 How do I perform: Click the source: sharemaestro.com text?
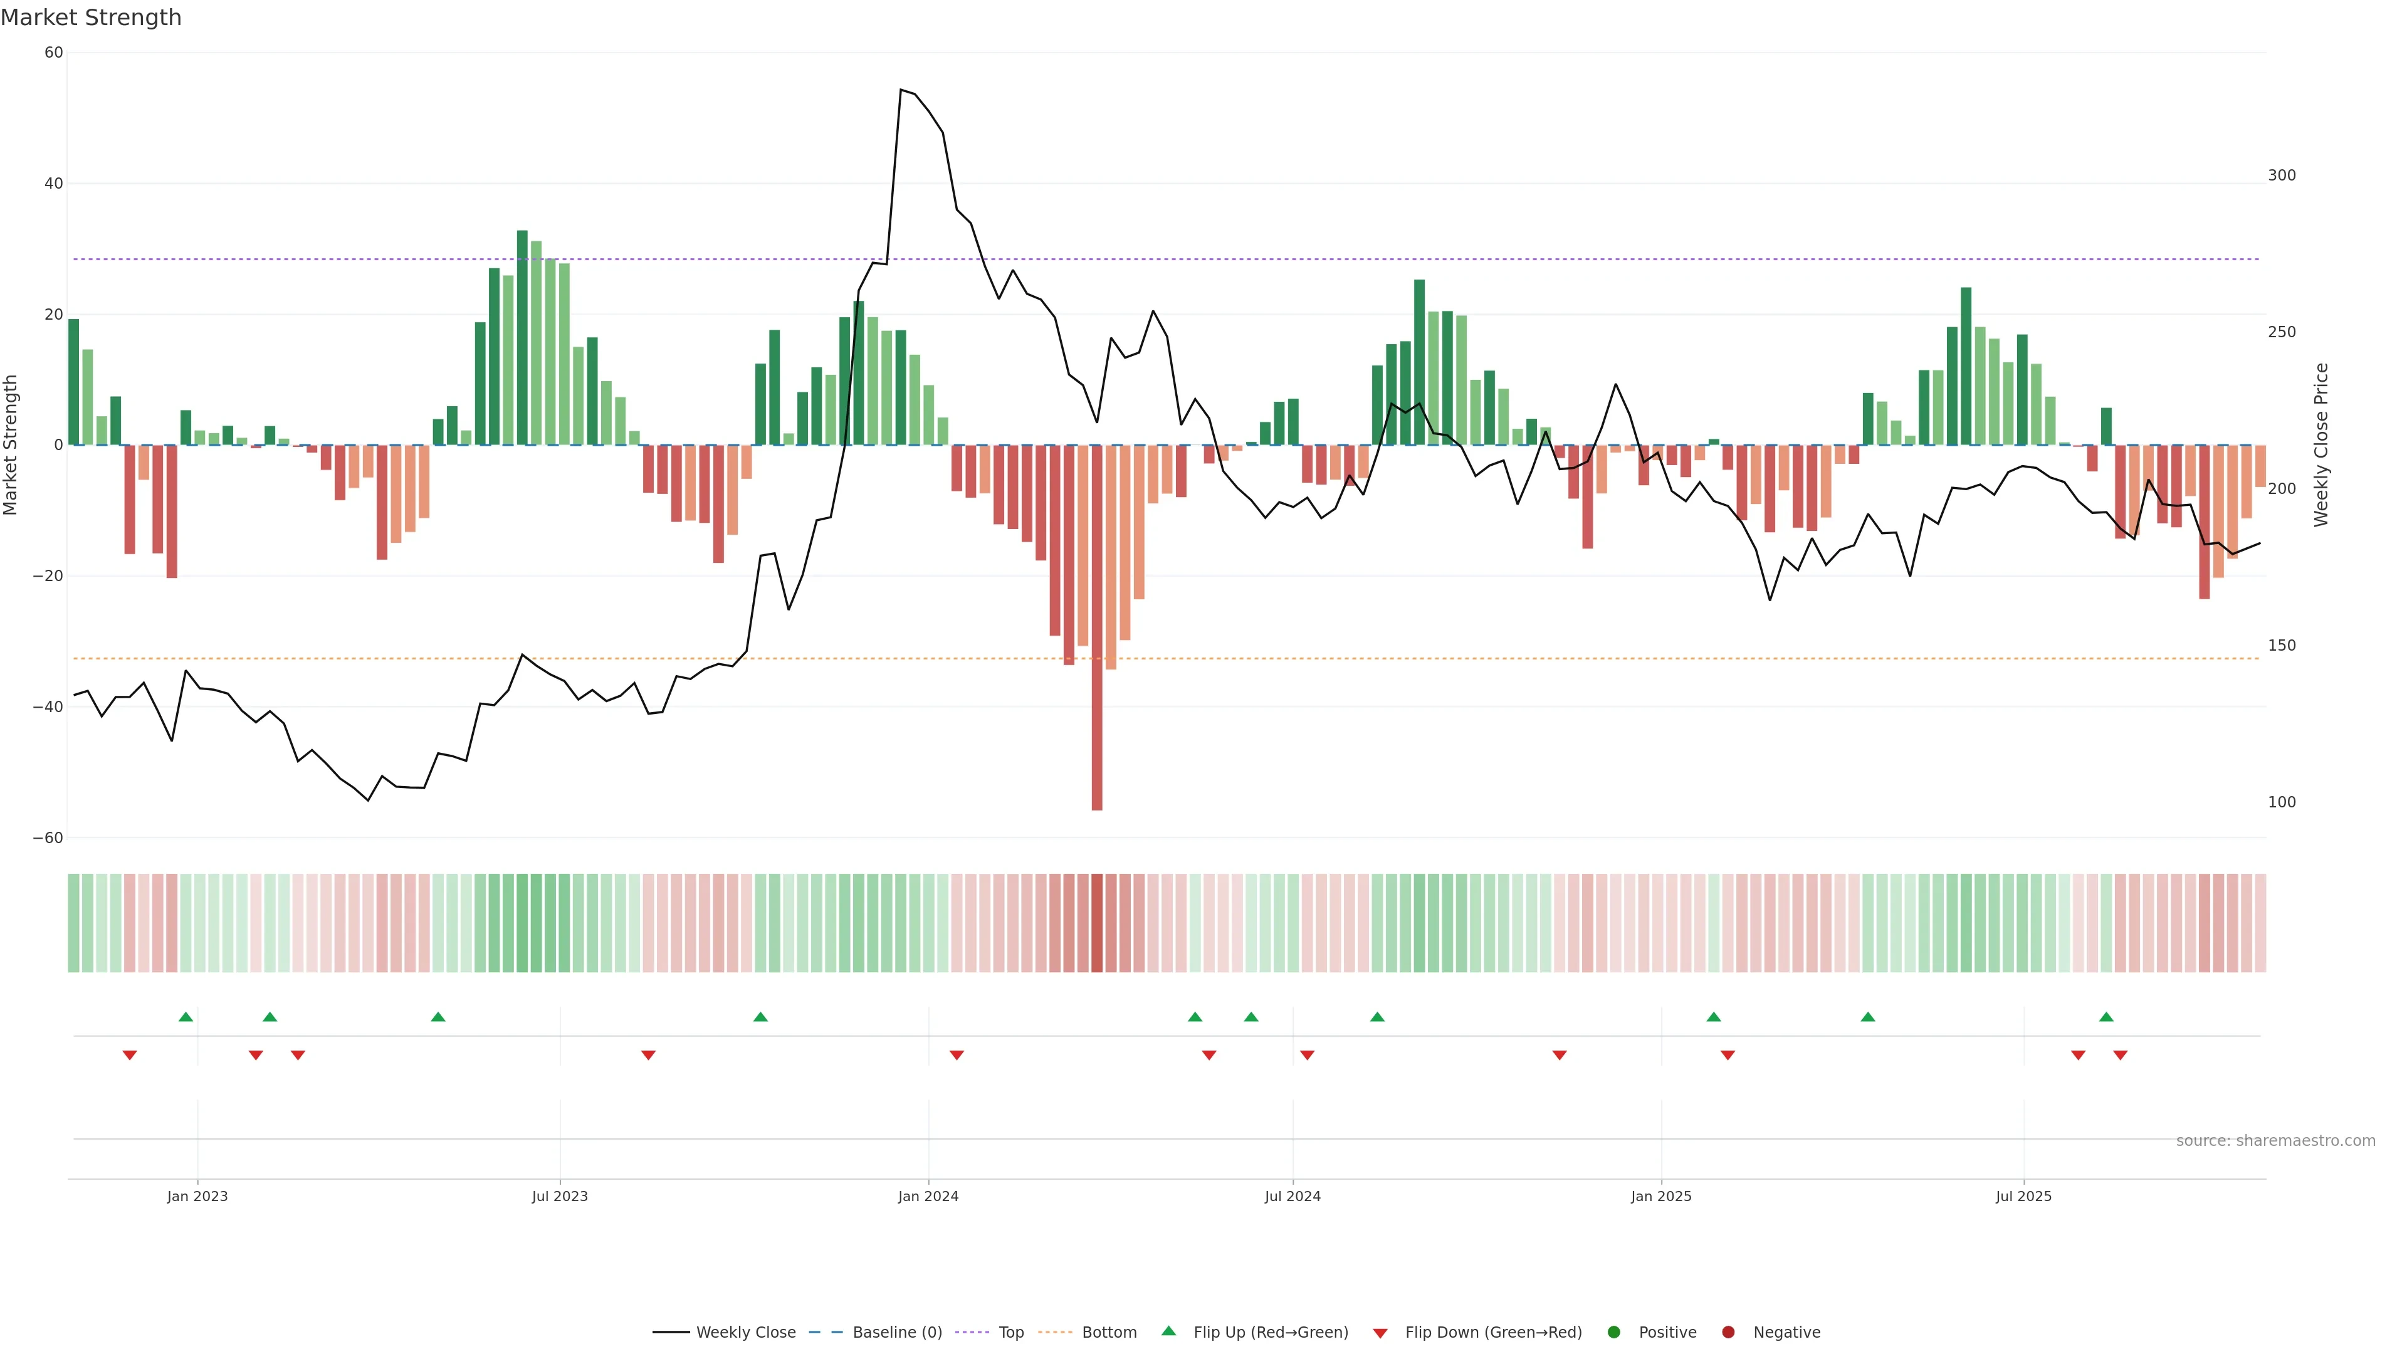(2275, 1140)
